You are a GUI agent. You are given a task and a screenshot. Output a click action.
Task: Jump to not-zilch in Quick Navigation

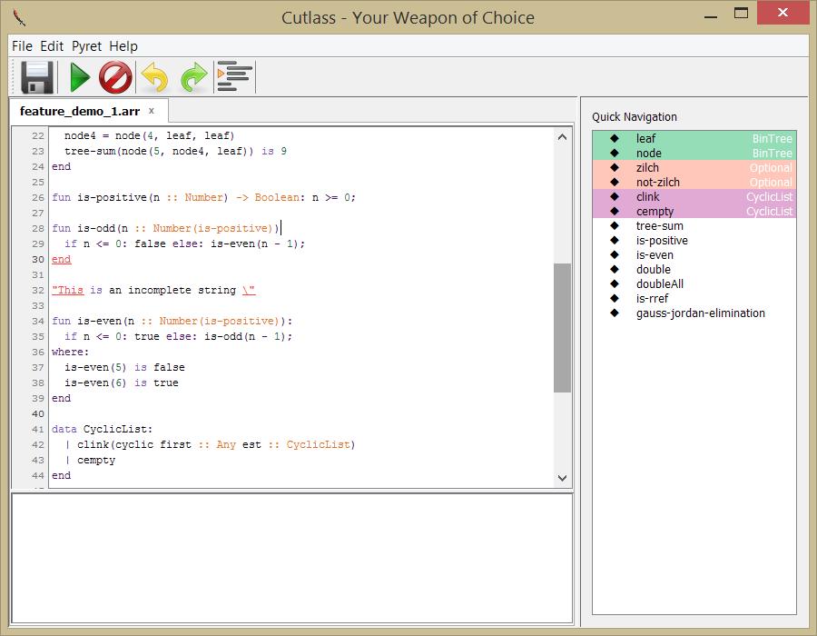pyautogui.click(x=694, y=182)
